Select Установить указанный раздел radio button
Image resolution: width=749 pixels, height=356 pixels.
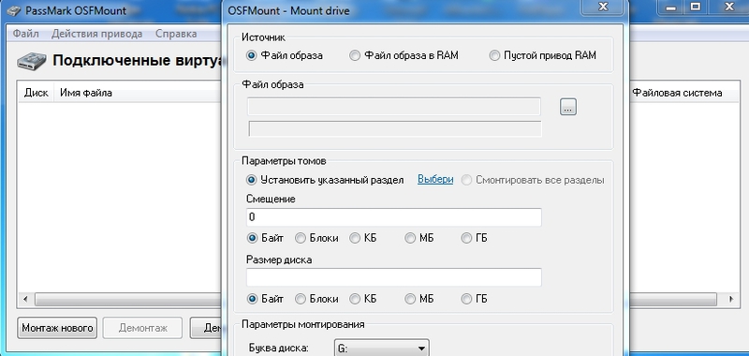[x=251, y=180]
